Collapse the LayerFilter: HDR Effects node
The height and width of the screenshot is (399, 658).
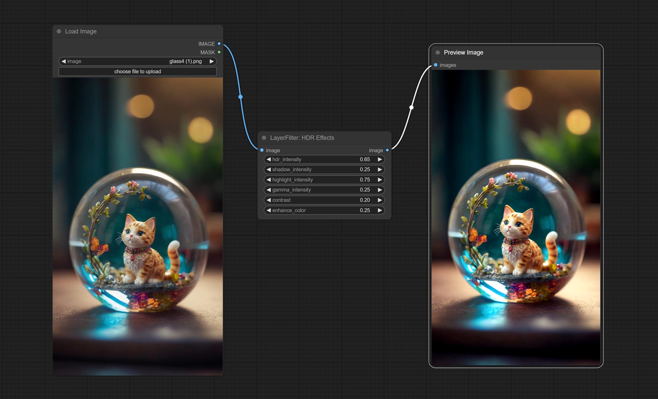point(264,138)
